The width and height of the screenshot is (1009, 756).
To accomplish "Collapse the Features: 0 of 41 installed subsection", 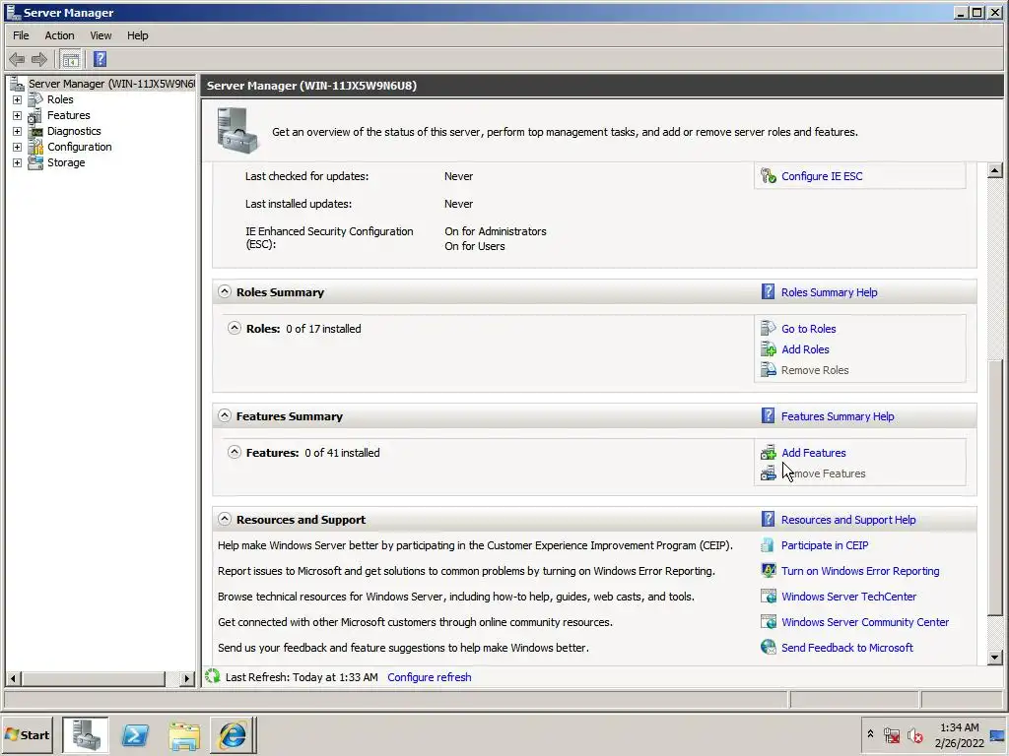I will (x=235, y=452).
